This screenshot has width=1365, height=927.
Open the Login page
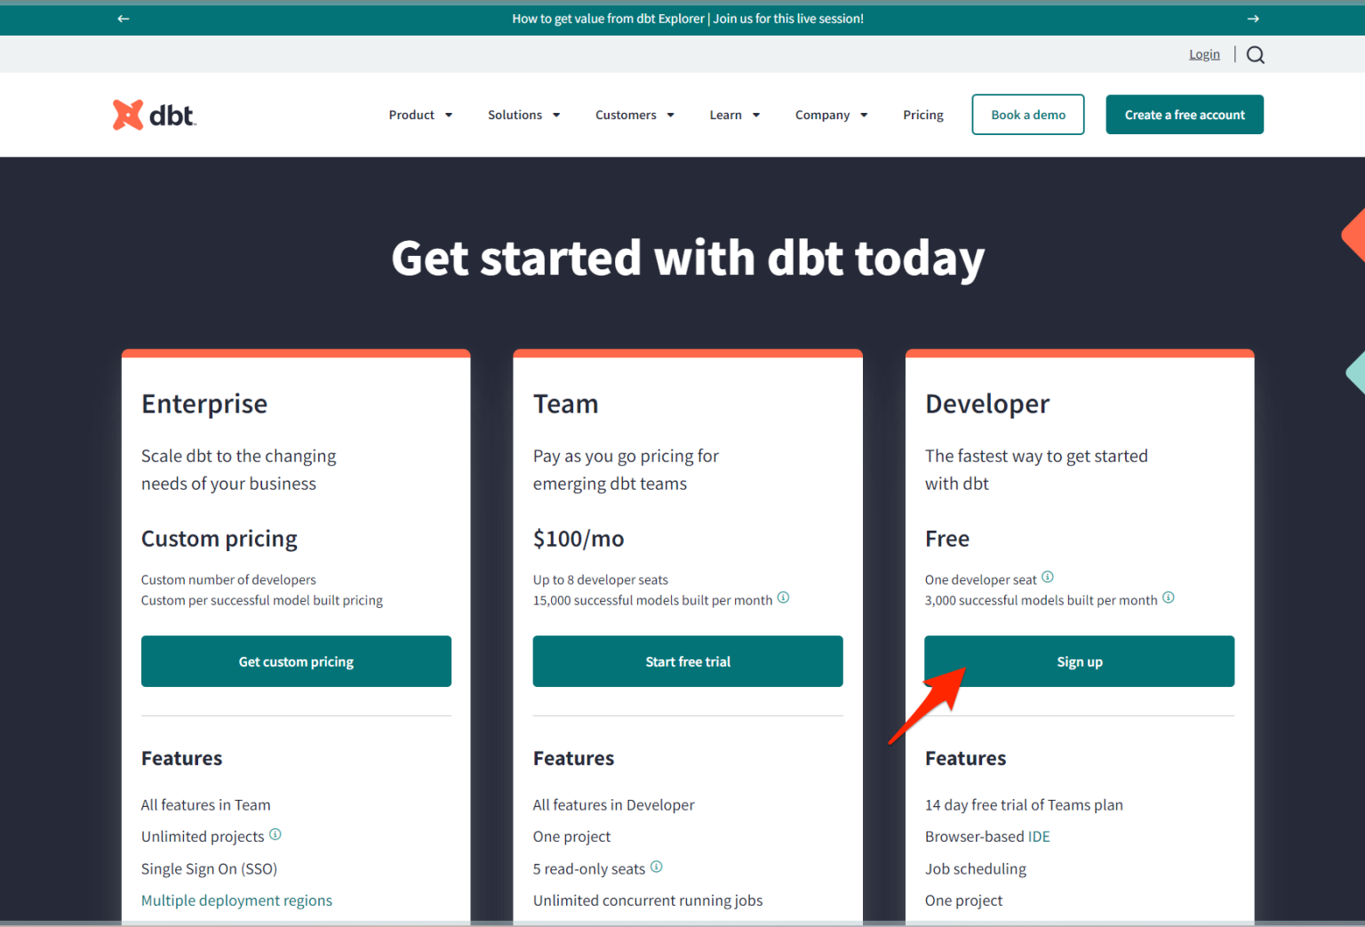tap(1204, 54)
